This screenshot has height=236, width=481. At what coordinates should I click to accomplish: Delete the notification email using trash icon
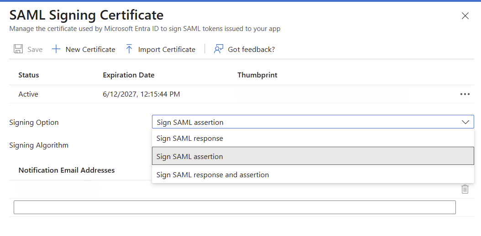pyautogui.click(x=465, y=189)
